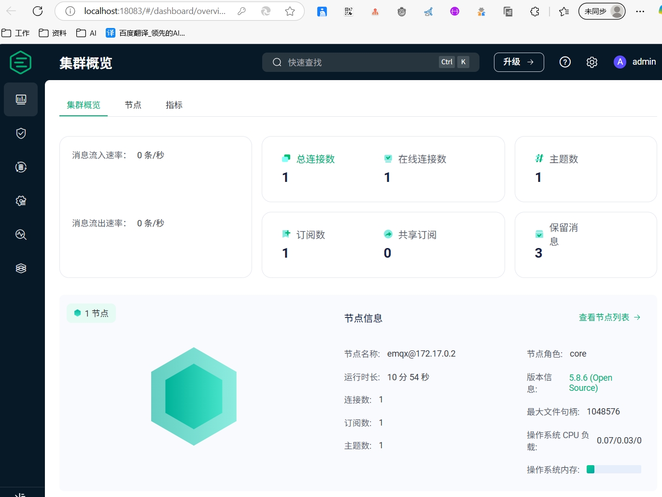Viewport: 662px width, 497px height.
Task: Click the CPU load value 0.07/0.03/0
Action: pos(619,441)
